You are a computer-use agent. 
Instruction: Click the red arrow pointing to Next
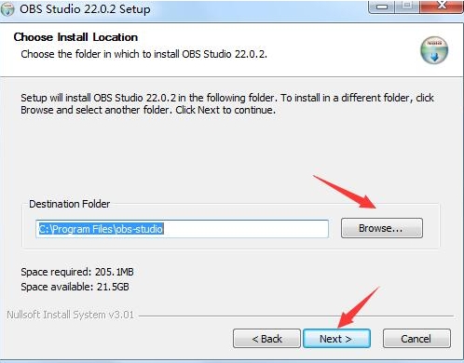(358, 307)
